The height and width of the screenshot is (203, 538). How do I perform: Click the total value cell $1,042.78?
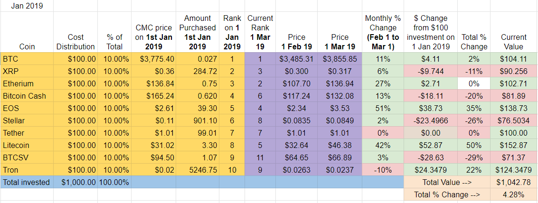514,182
